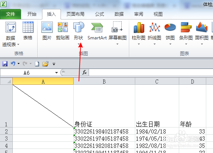The image size is (213, 153).
Task: Open a file via folder icon
Action: pos(45,64)
